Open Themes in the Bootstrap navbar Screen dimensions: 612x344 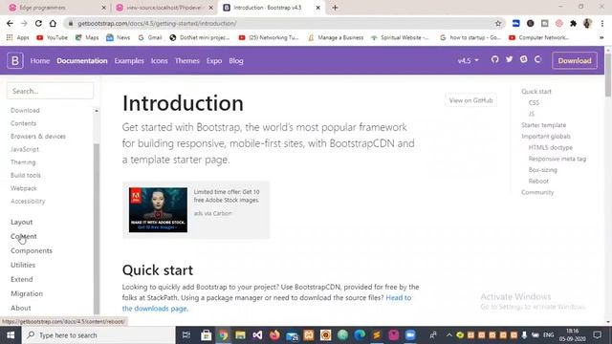tap(187, 61)
